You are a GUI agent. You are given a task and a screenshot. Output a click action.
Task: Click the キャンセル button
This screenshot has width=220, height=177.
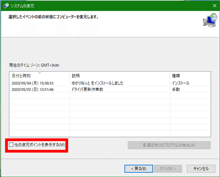pyautogui.click(x=201, y=169)
